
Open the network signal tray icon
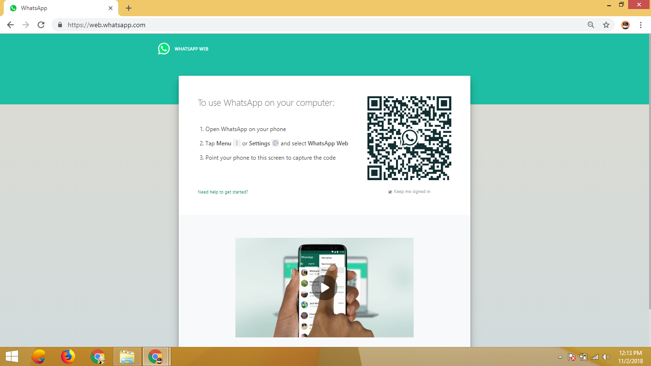pos(595,357)
